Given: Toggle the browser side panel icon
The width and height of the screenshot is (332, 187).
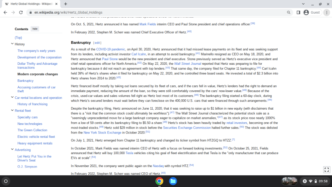Looking at the screenshot, I should point(298,13).
